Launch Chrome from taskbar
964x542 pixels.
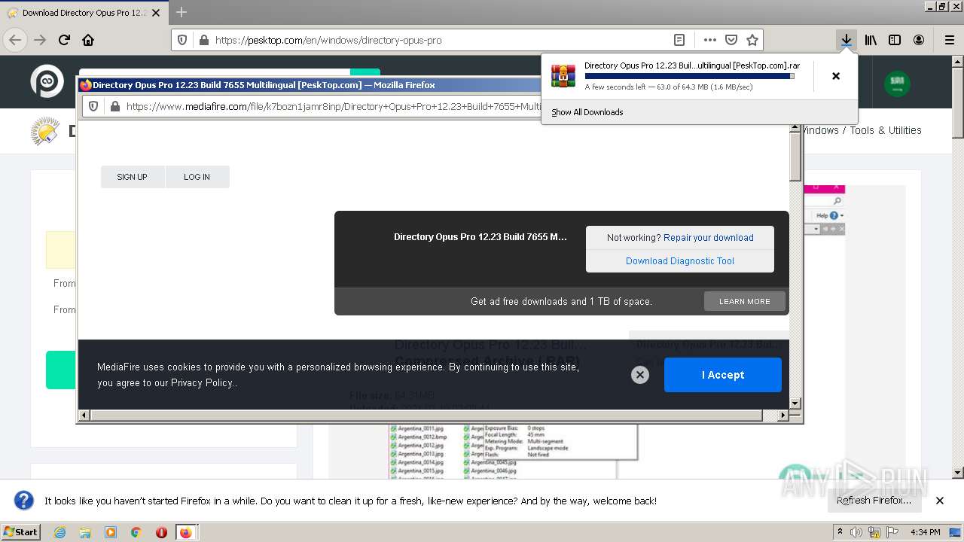136,532
